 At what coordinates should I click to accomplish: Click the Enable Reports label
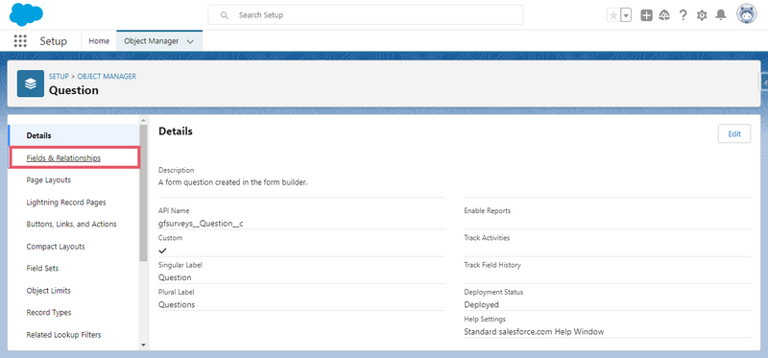488,210
